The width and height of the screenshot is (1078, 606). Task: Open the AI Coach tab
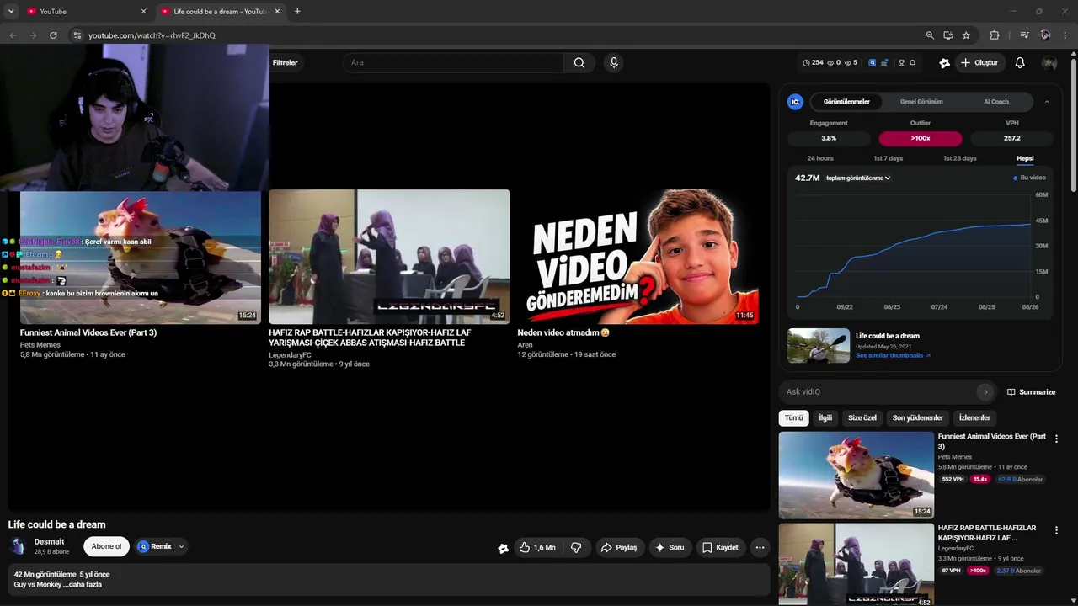tap(996, 102)
